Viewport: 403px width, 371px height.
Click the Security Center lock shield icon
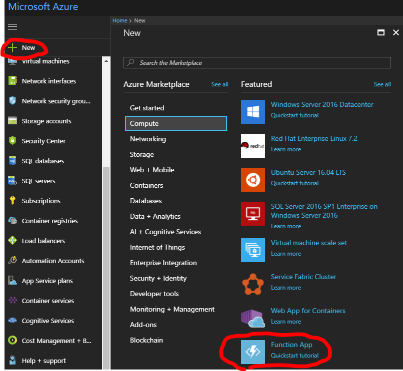(12, 141)
